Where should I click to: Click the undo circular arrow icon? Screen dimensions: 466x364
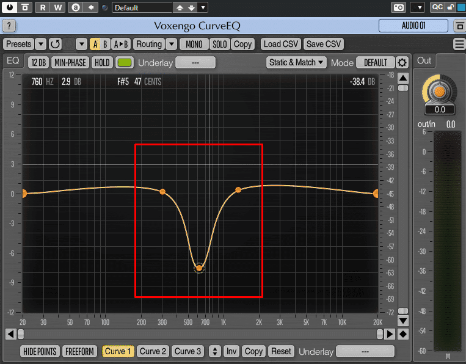click(x=55, y=44)
